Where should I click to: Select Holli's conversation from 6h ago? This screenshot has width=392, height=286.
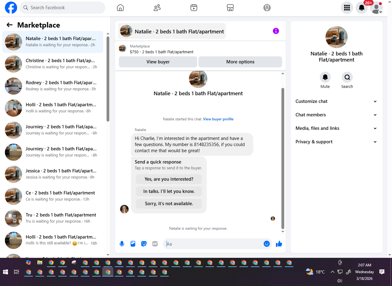point(53,108)
